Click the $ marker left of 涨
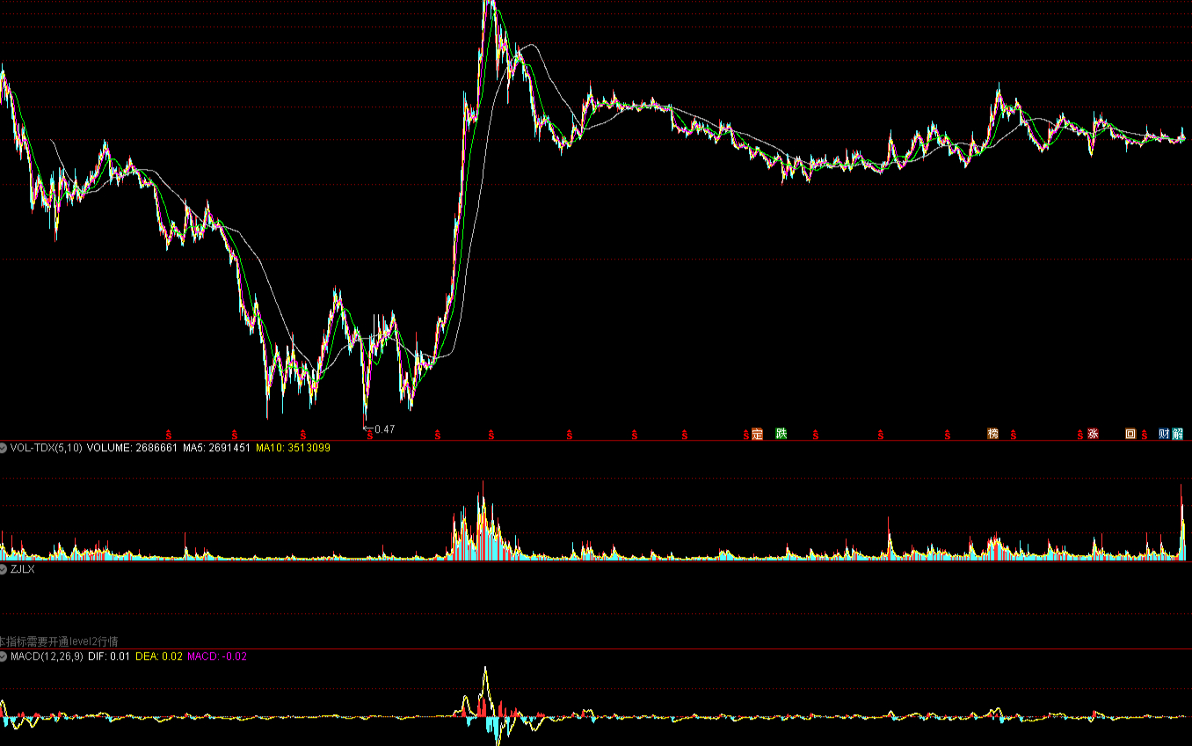The width and height of the screenshot is (1192, 746). click(x=1080, y=435)
